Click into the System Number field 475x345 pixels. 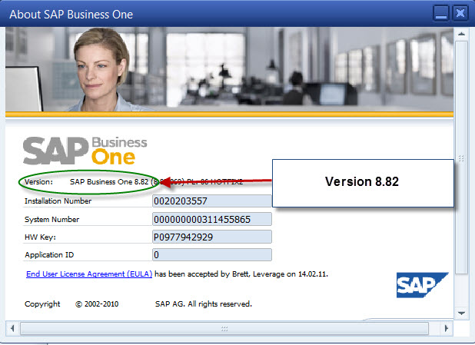tap(212, 219)
